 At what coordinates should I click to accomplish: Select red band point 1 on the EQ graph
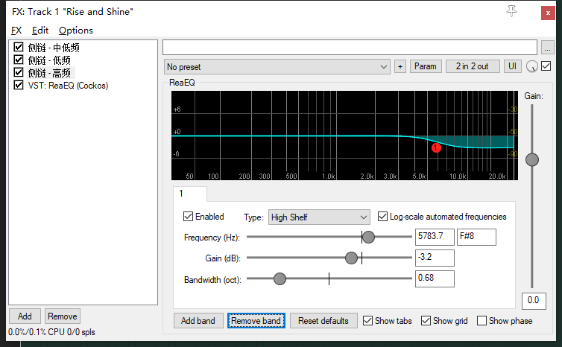pos(436,147)
